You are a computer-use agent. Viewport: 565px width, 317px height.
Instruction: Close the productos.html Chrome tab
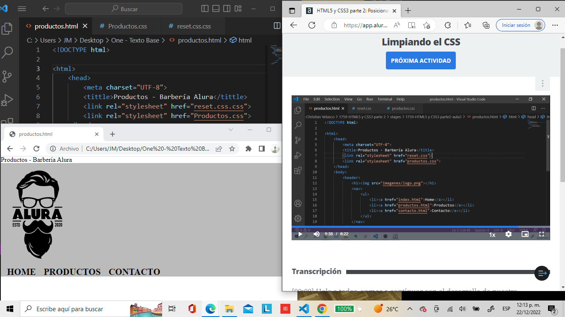click(97, 134)
